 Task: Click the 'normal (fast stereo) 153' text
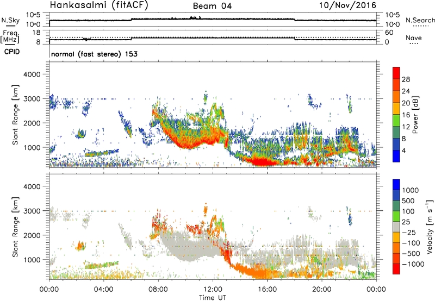[94, 54]
